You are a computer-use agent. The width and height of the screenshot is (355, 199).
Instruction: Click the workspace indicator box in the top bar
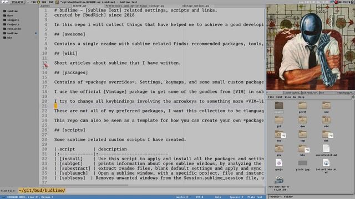click(x=17, y=2)
